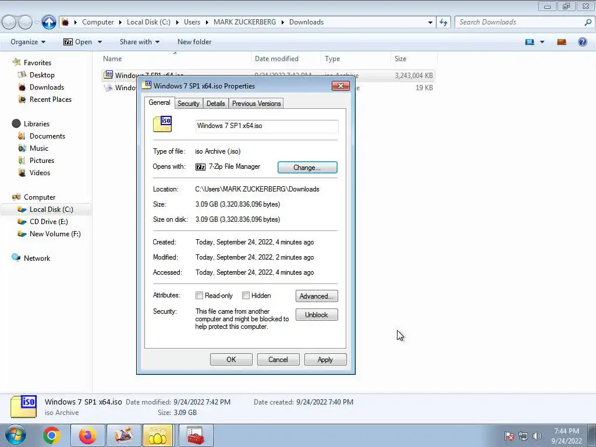This screenshot has width=596, height=447.
Task: Expand the arrow after Computer in breadcrumb
Action: point(120,23)
